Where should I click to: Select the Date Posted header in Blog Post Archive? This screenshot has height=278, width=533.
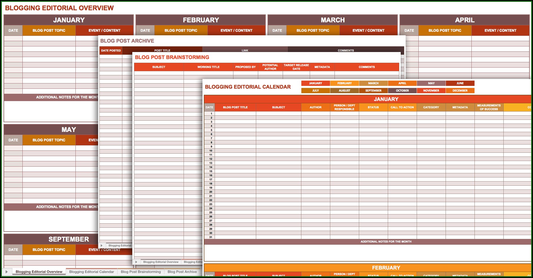click(111, 51)
